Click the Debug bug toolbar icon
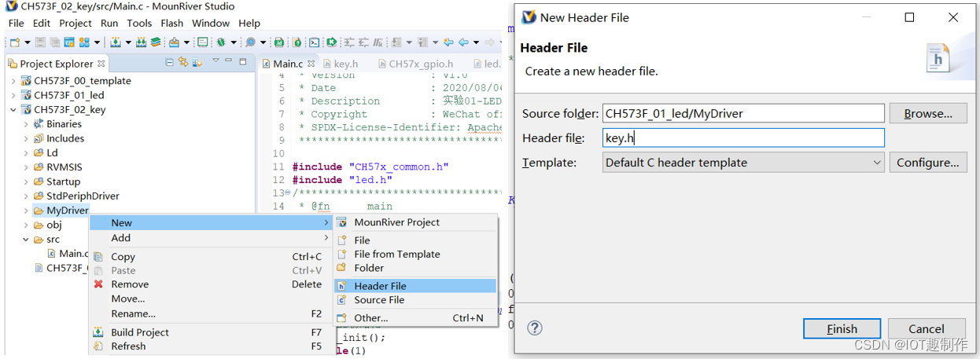 (220, 42)
